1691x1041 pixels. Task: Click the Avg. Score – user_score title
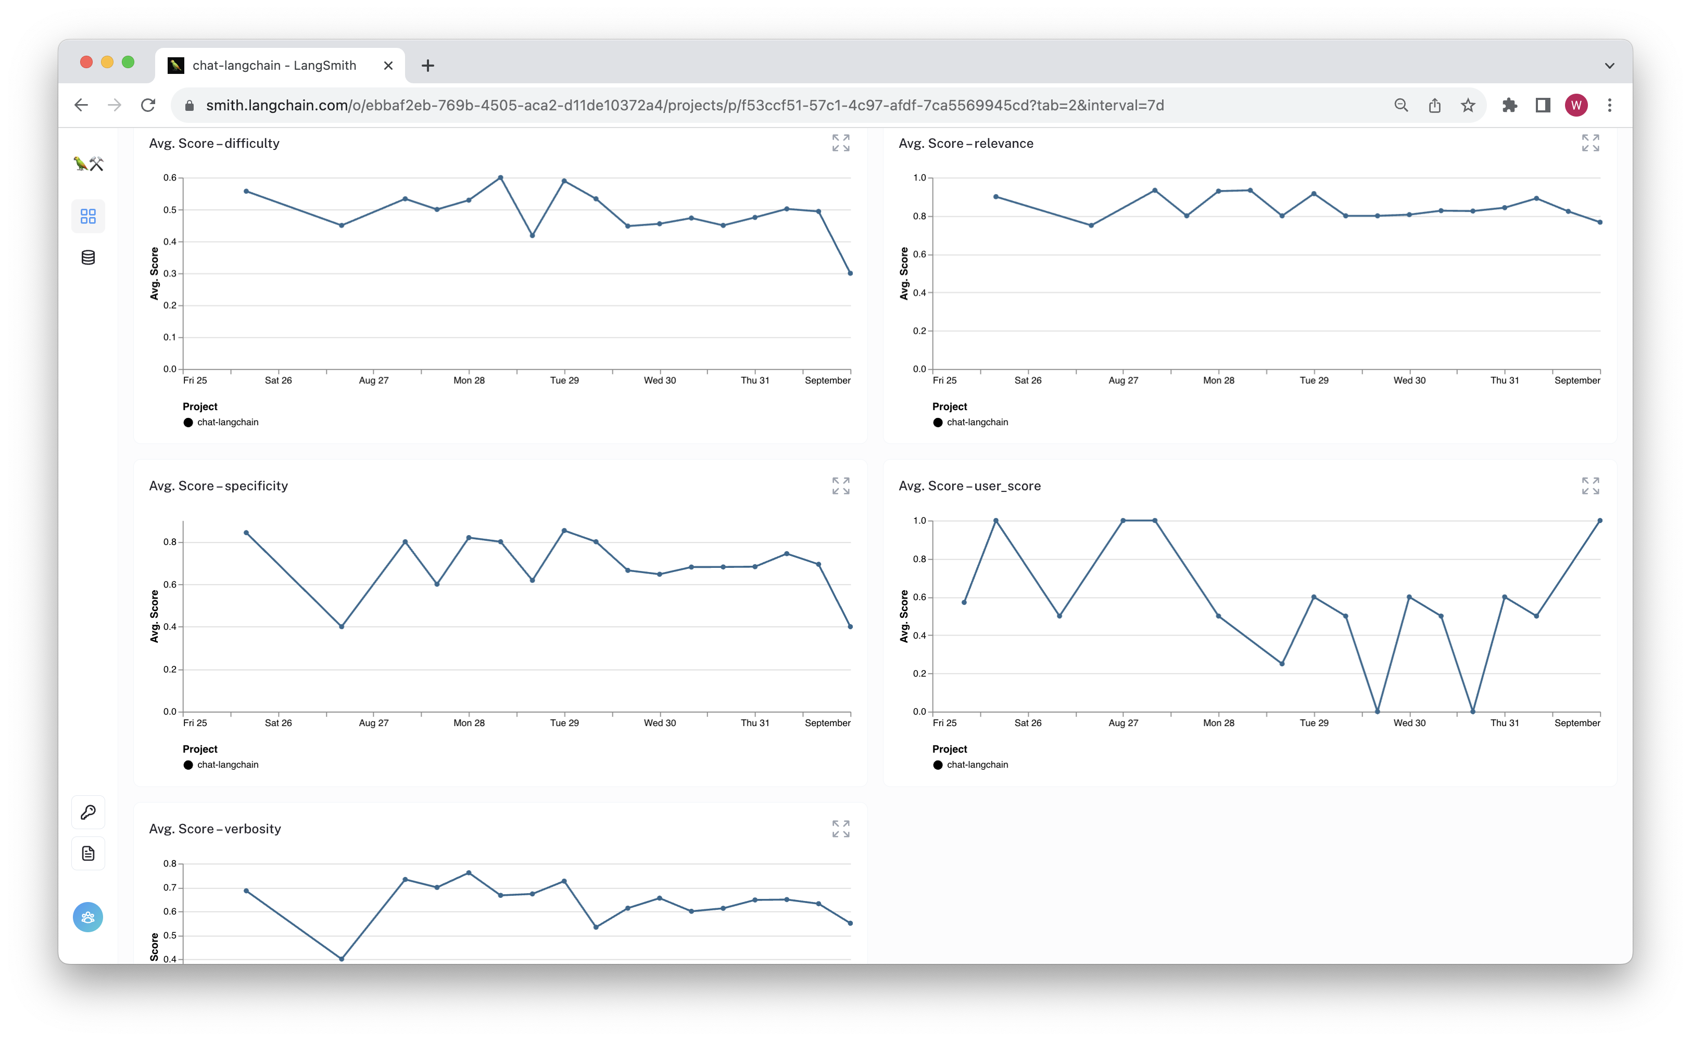969,486
